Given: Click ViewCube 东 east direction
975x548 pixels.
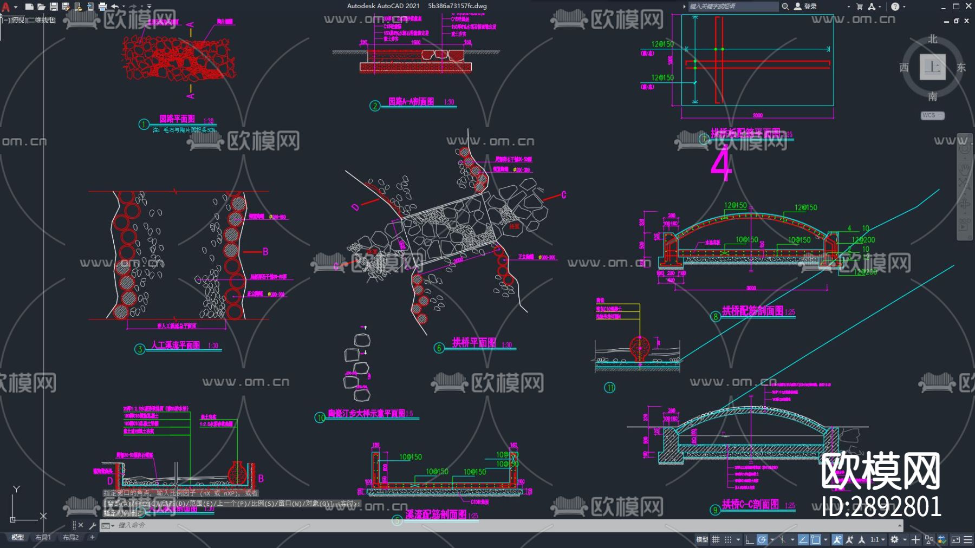Looking at the screenshot, I should point(961,68).
